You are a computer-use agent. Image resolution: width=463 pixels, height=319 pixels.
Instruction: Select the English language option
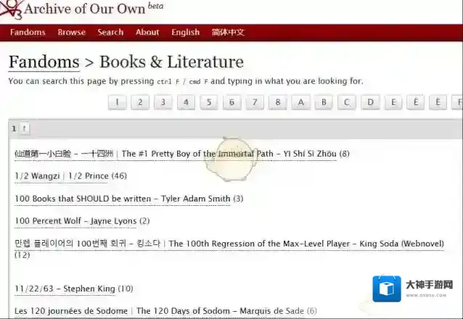pyautogui.click(x=186, y=32)
